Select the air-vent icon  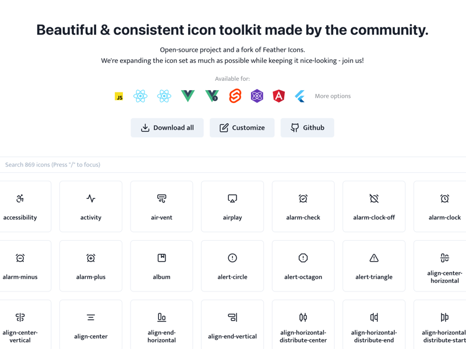click(x=161, y=206)
